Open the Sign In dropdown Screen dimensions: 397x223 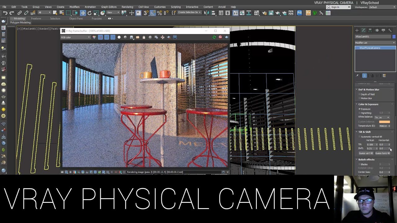point(339,7)
